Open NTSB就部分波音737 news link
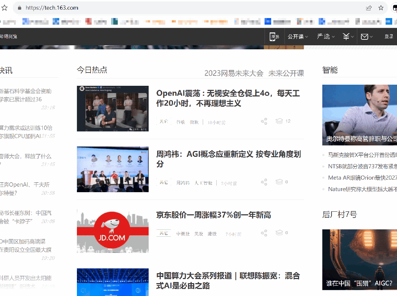Screen dimensions: 397x296 tap(362, 166)
